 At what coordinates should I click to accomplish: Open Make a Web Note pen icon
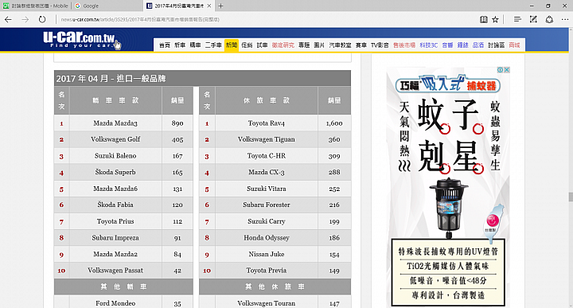click(x=533, y=19)
